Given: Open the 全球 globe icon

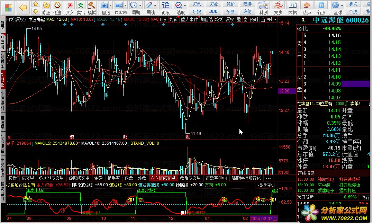Looking at the screenshot, I should click(x=335, y=5).
